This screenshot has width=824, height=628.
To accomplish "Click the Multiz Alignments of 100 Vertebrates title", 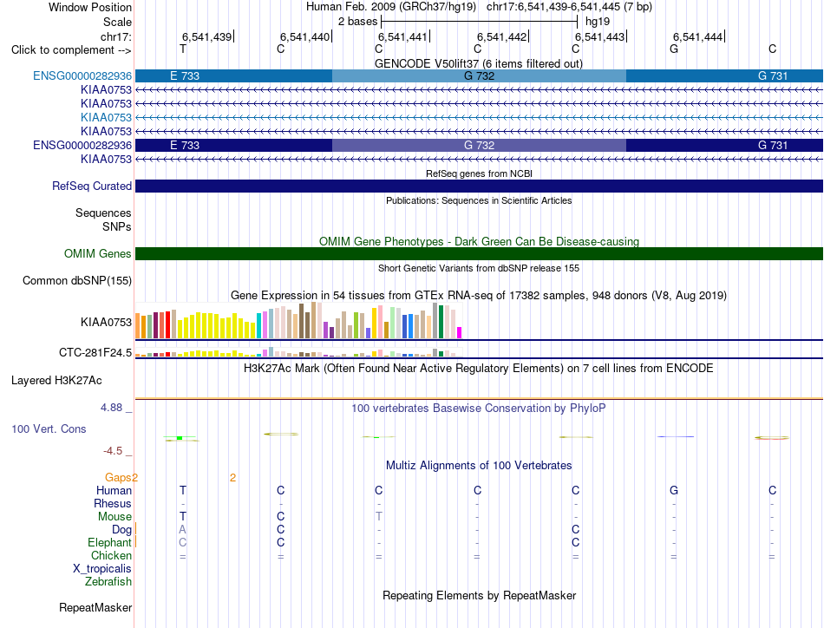I will [479, 466].
